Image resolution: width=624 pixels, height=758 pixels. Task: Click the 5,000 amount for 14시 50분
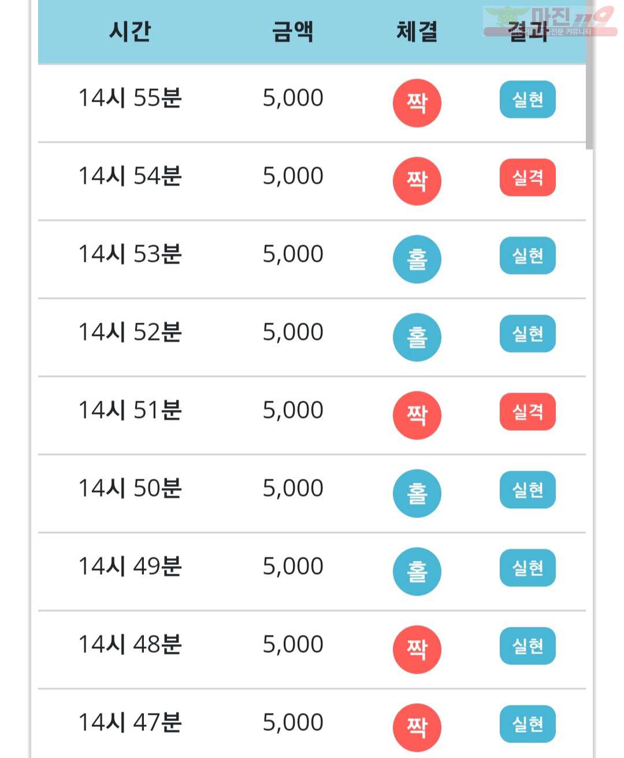293,489
